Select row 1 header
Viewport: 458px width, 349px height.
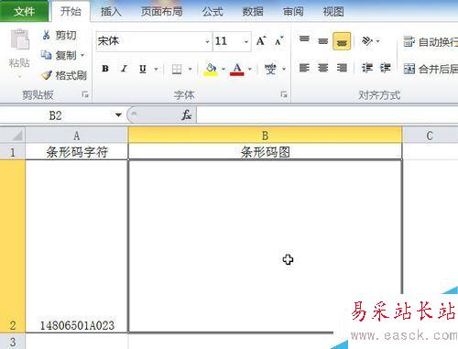pyautogui.click(x=12, y=152)
